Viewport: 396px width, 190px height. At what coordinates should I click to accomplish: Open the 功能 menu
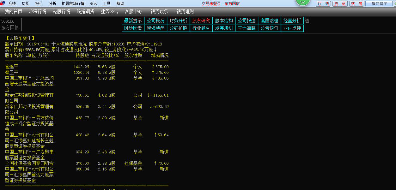tap(26, 4)
